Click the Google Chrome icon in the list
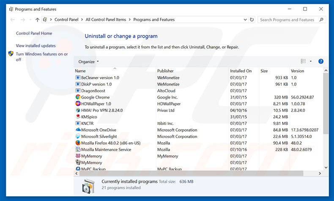 click(x=78, y=97)
